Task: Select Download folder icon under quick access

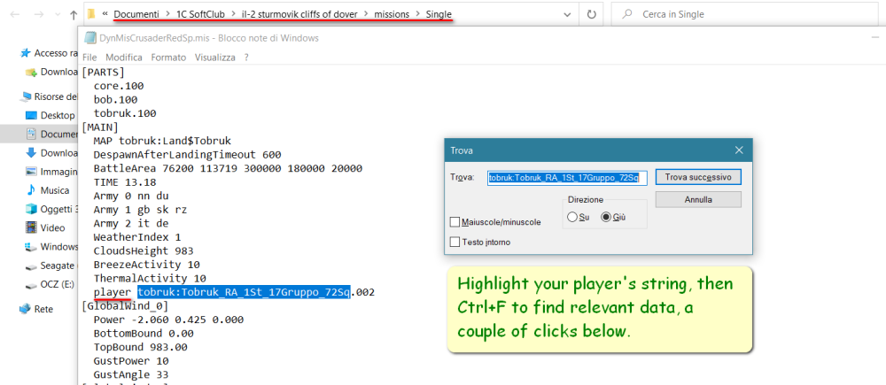Action: click(31, 73)
